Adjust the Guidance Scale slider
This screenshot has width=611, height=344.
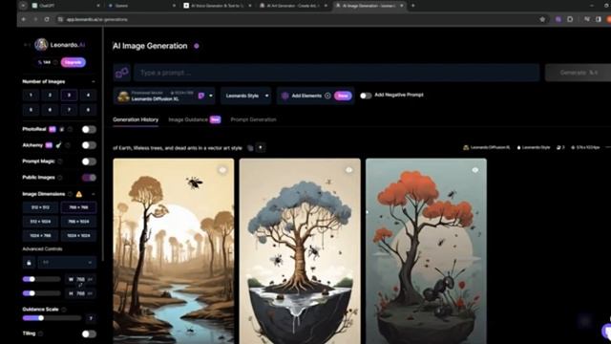(x=52, y=318)
